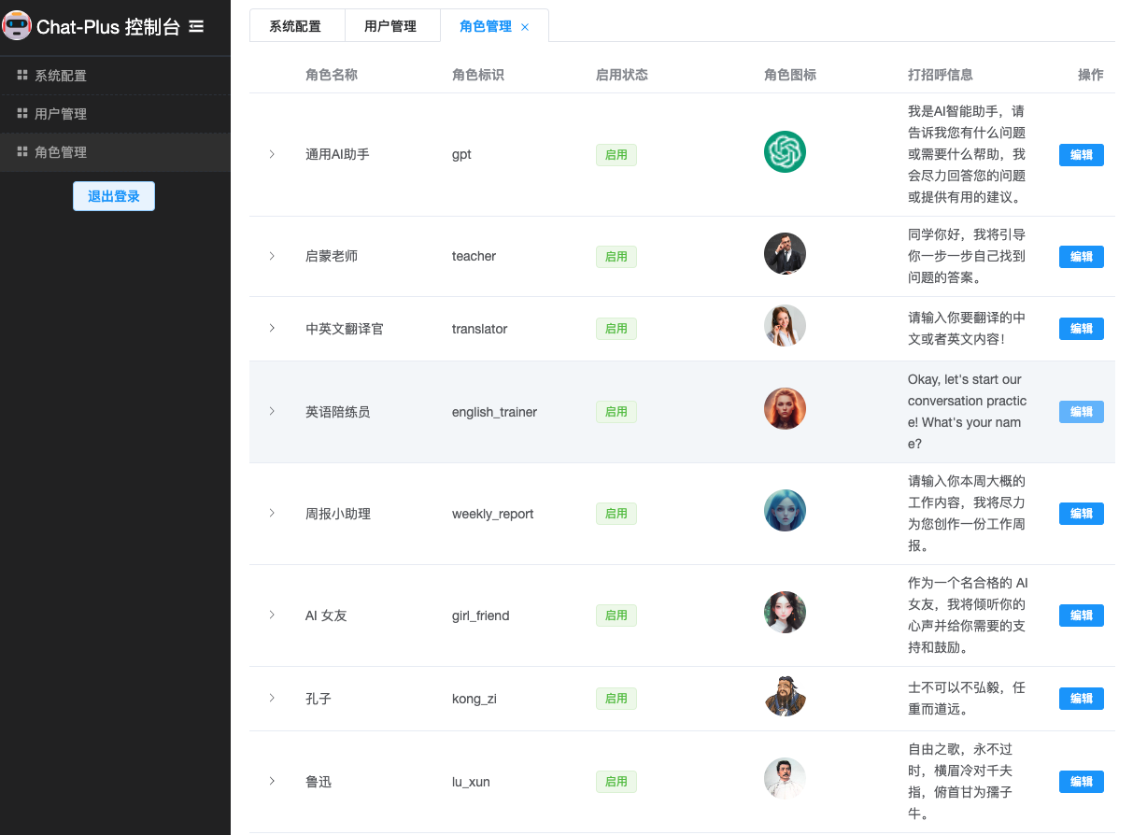This screenshot has width=1133, height=835.
Task: Expand the 中英文翻译官 row details
Action: point(272,328)
